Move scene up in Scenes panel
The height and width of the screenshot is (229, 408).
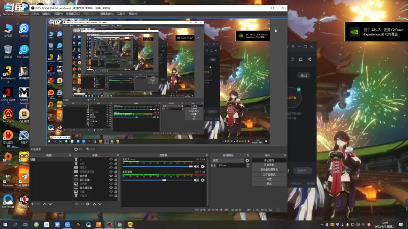pyautogui.click(x=45, y=204)
